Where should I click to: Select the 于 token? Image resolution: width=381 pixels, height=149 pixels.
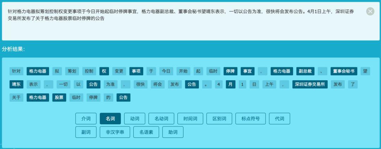click(x=151, y=72)
